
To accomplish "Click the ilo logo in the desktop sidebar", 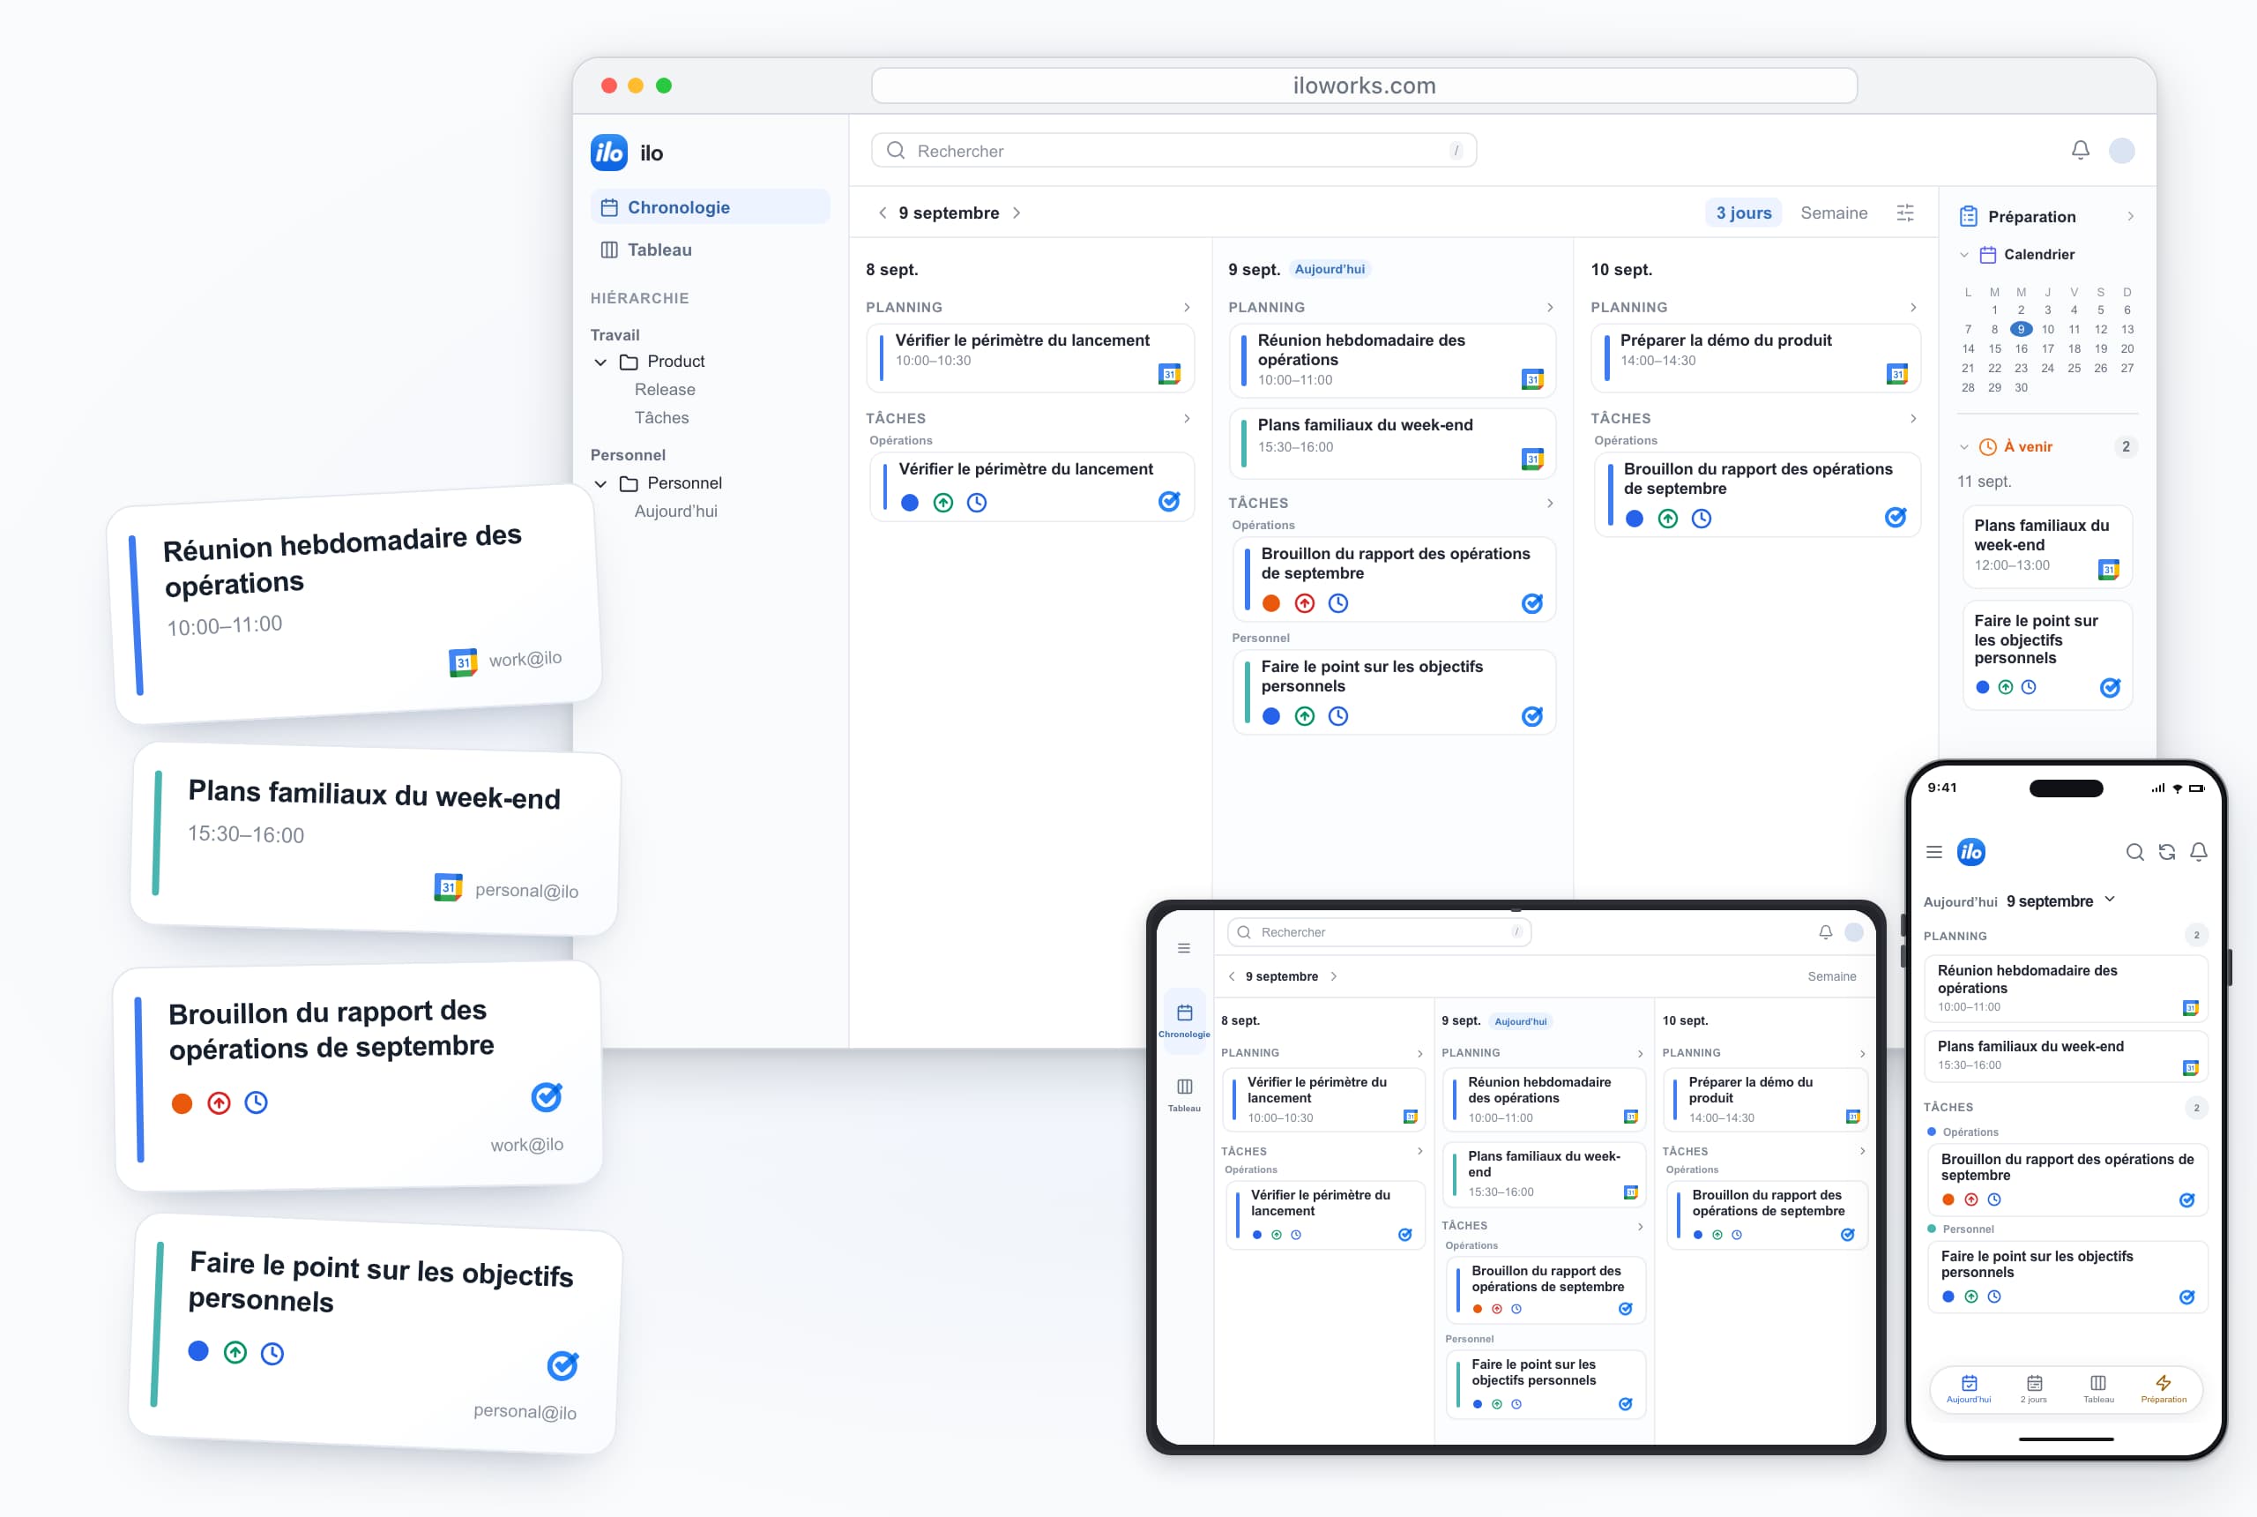I will click(x=609, y=153).
